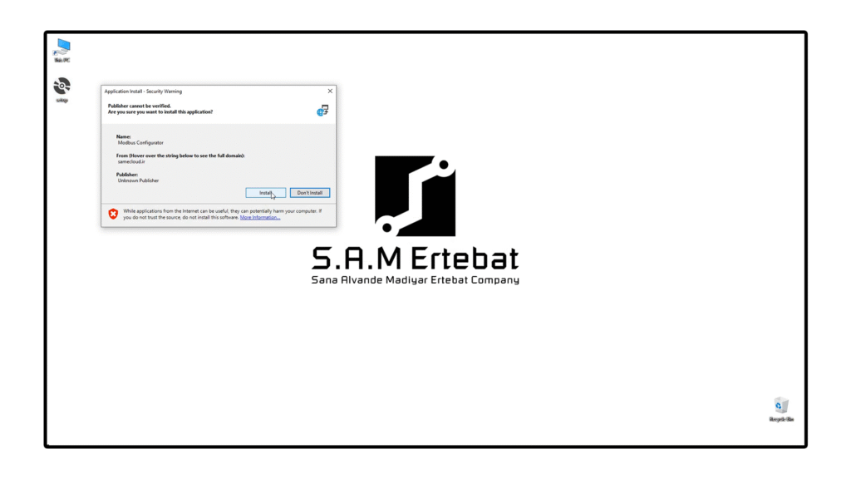851x479 pixels.
Task: Click the Sana Alvande Madiyar Ertebat Company caption
Action: coord(415,280)
